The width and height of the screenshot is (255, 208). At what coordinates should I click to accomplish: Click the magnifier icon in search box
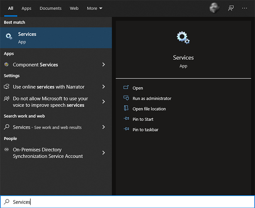point(6,202)
